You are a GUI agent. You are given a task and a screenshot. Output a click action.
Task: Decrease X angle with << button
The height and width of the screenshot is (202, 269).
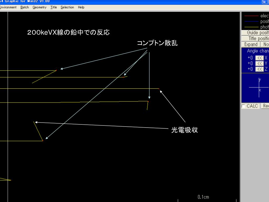(x=259, y=58)
